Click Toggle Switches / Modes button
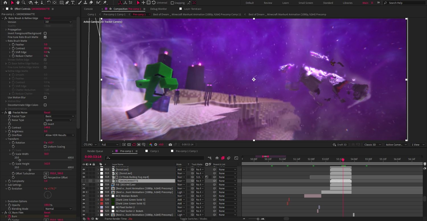The image size is (427, 221). [193, 219]
